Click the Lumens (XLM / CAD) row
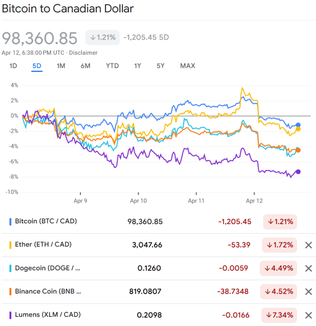The width and height of the screenshot is (316, 326). [x=48, y=315]
